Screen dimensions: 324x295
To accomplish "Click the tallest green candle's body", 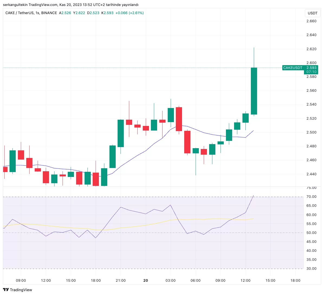I will tap(254, 91).
